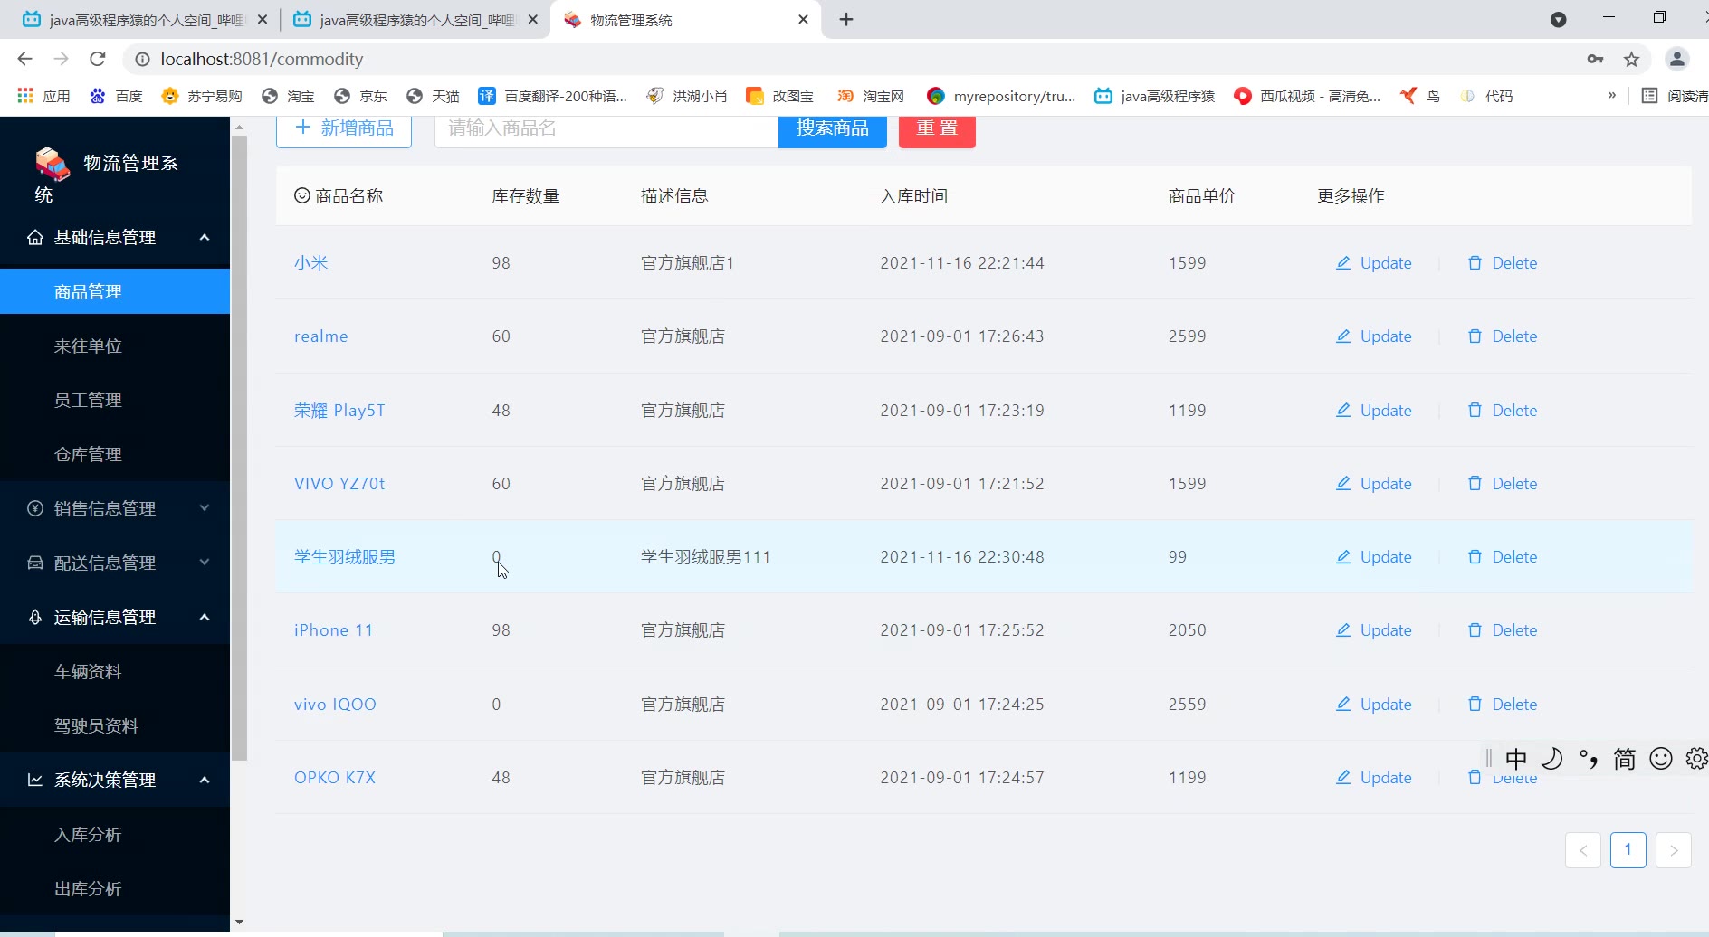Click the 学生羽绒服男111 description cell
Viewport: 1709px width, 937px height.
[705, 557]
